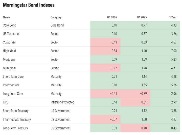Sort by the 1 Year column

coord(173,17)
